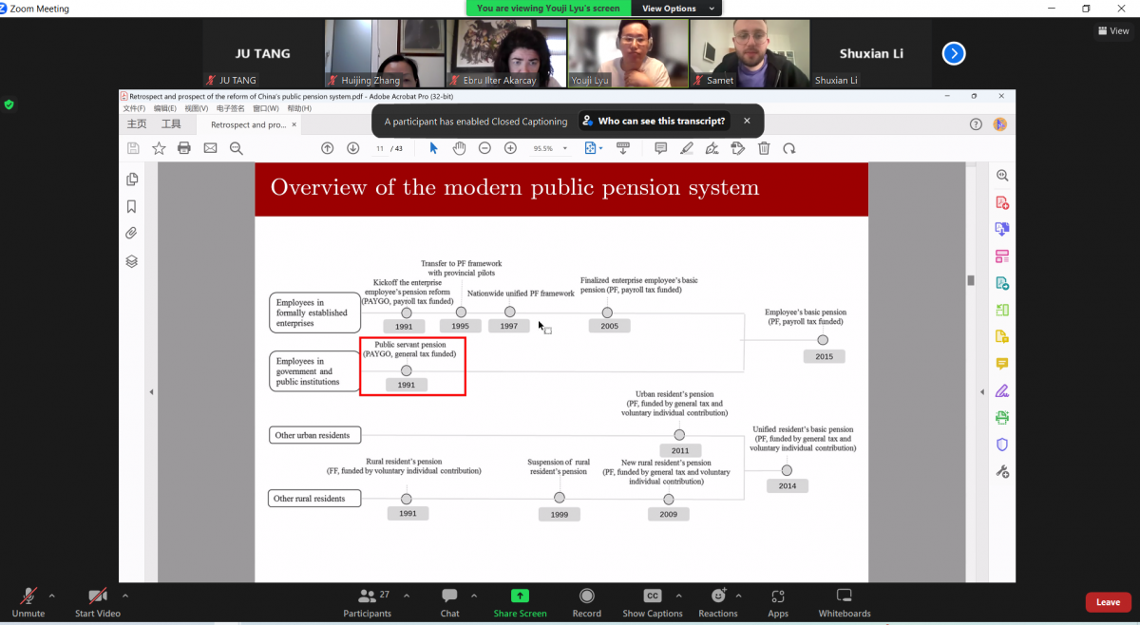Leave the Zoom meeting
Image resolution: width=1140 pixels, height=625 pixels.
click(x=1108, y=602)
